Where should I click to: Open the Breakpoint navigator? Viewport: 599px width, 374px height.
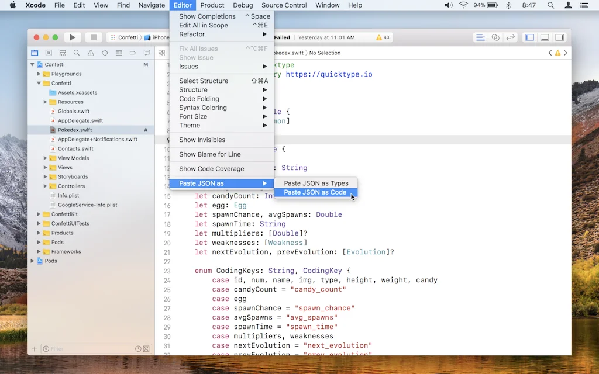(133, 52)
